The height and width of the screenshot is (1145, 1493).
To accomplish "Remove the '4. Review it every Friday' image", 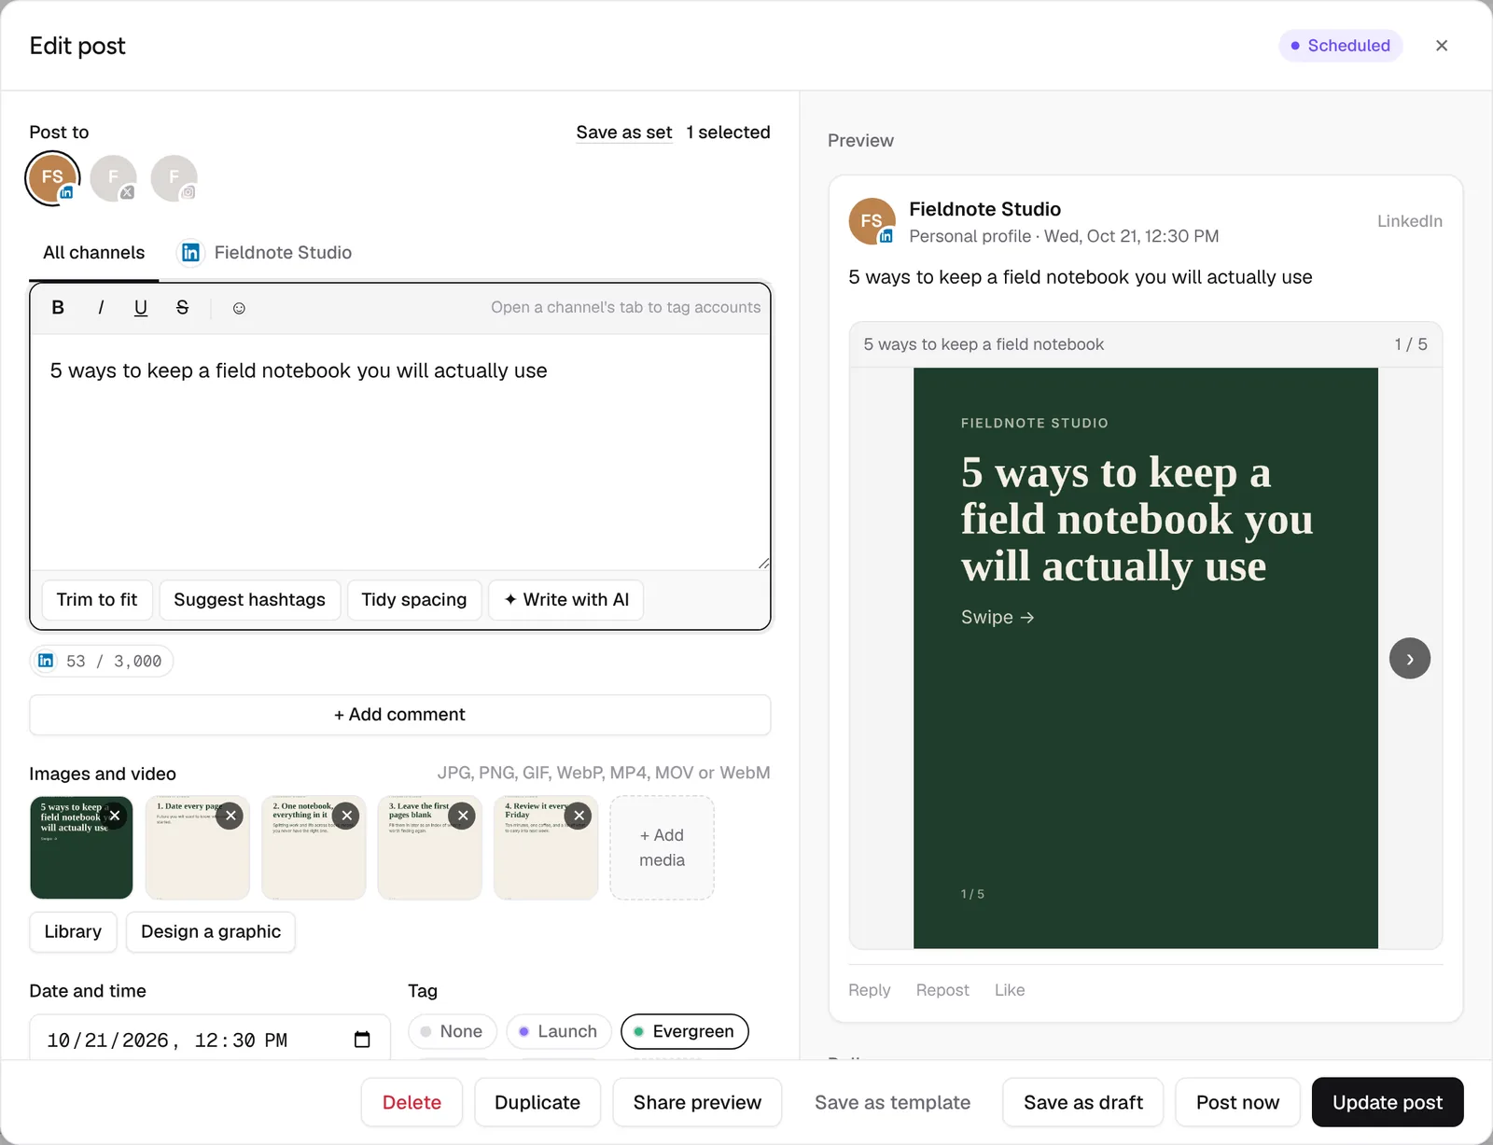I will [579, 816].
